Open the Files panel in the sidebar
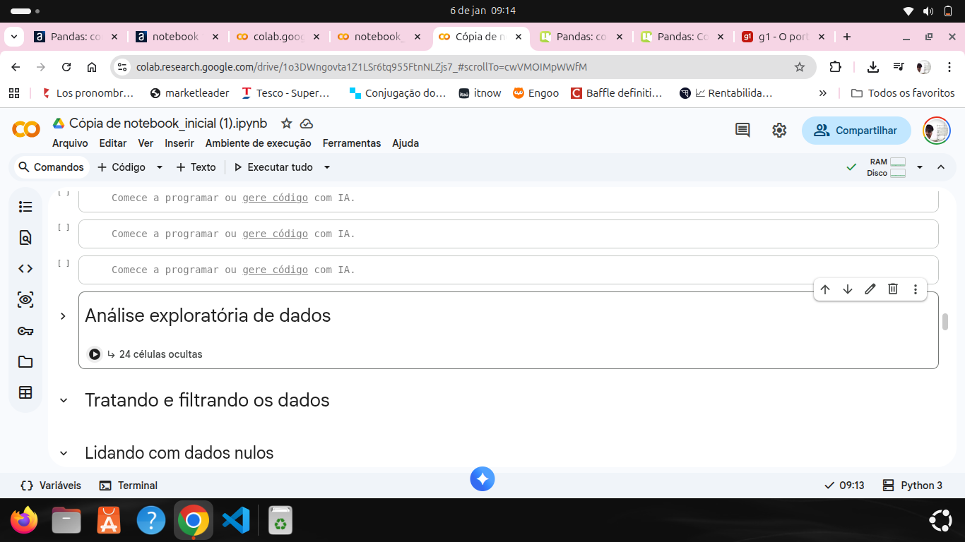This screenshot has height=542, width=965. click(x=25, y=362)
